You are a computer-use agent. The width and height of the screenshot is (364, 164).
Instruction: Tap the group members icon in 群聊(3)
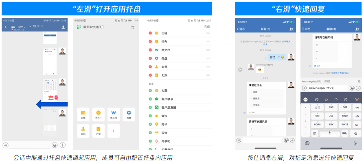coord(291,29)
